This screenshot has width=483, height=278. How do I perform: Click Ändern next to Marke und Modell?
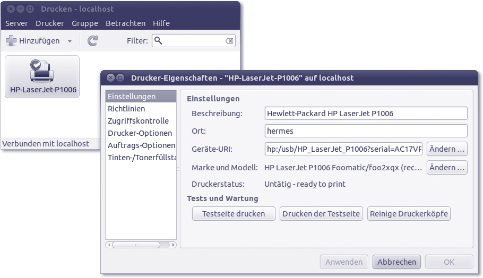click(447, 168)
